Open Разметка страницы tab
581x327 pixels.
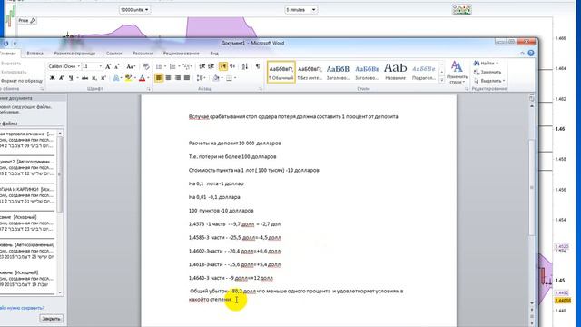coord(74,54)
